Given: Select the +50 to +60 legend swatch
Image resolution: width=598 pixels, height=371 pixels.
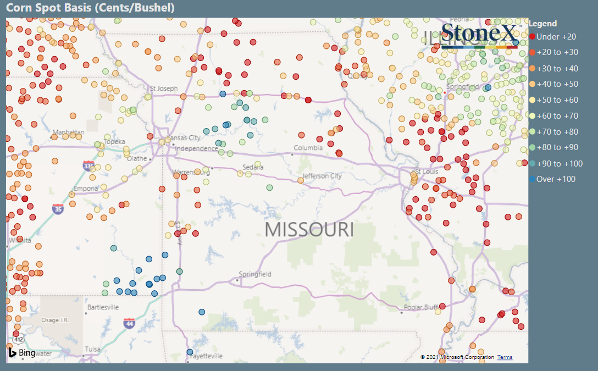Looking at the screenshot, I should pyautogui.click(x=533, y=100).
